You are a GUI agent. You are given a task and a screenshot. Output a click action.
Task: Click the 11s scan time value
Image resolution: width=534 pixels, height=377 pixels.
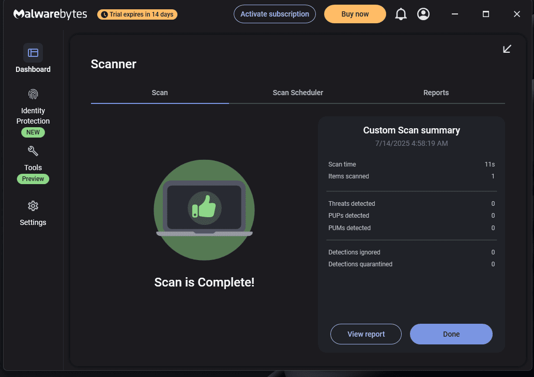[490, 164]
